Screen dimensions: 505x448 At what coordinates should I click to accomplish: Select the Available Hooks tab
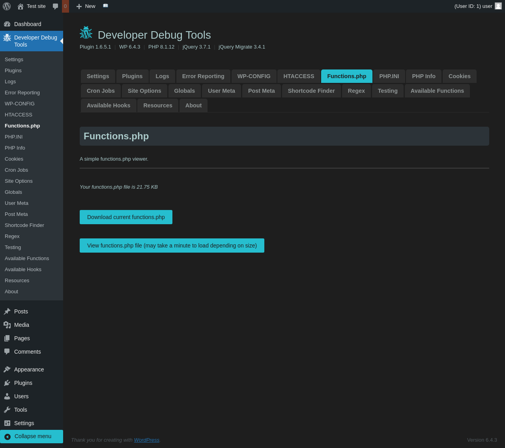point(108,105)
